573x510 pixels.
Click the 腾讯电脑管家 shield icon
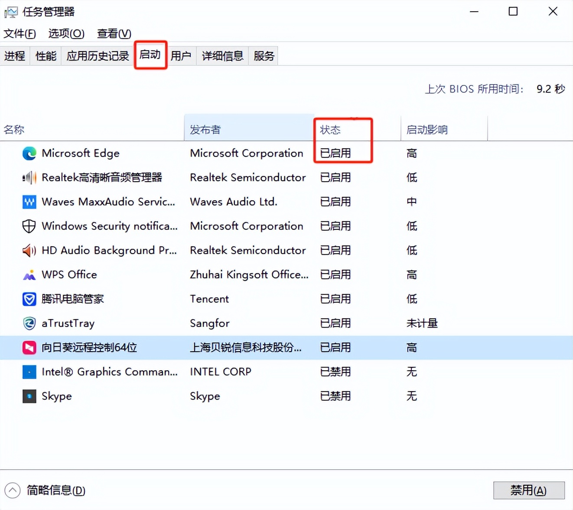coord(29,299)
